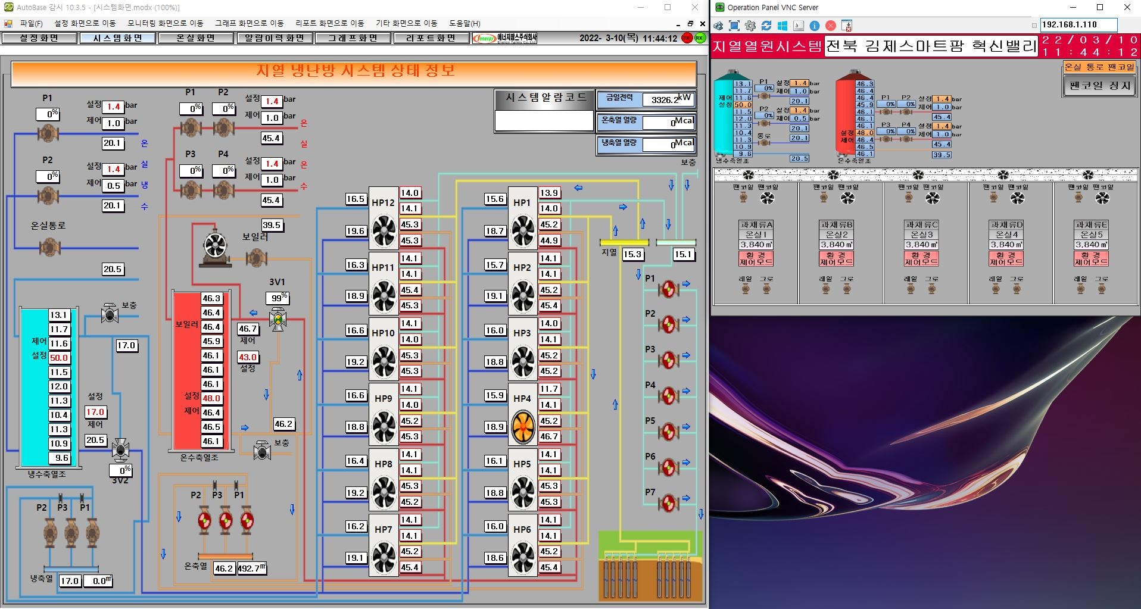1141x609 pixels.
Task: Click the boiler tank setpoint 48.0 field
Action: (x=211, y=398)
